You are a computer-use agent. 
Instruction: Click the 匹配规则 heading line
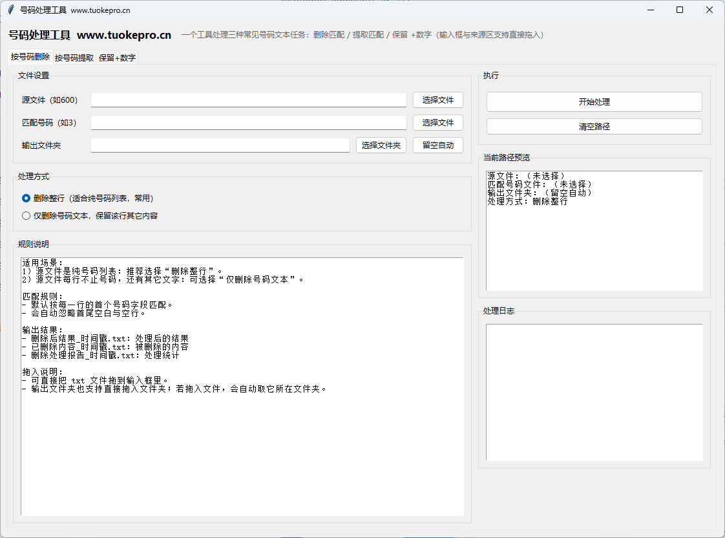(43, 297)
